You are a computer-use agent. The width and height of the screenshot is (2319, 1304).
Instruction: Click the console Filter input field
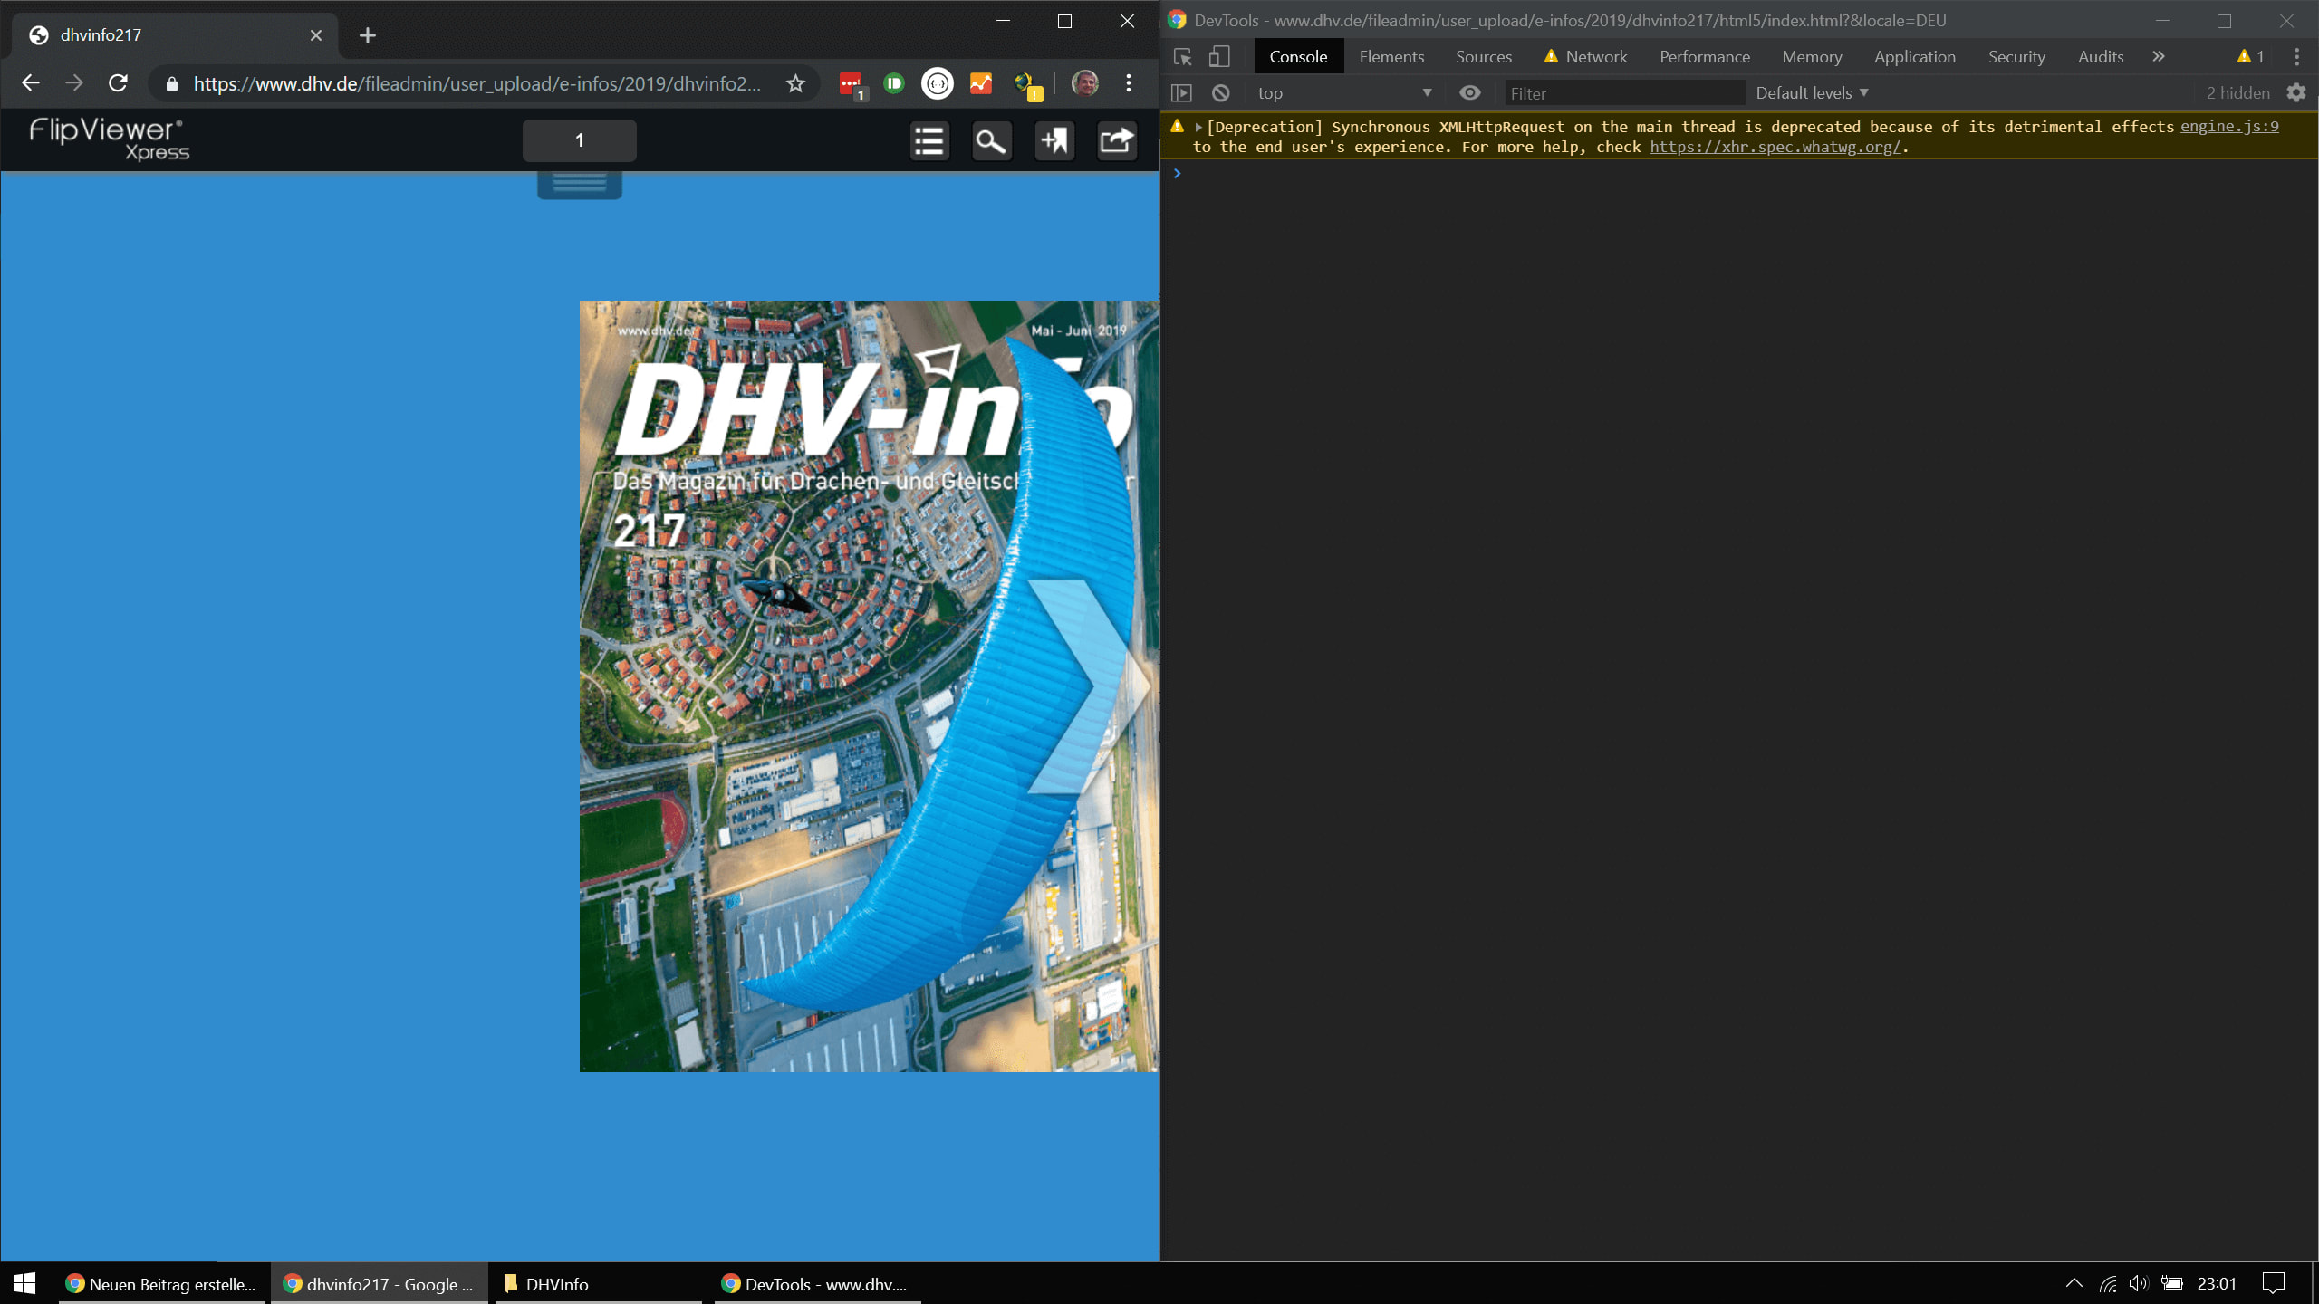1623,93
